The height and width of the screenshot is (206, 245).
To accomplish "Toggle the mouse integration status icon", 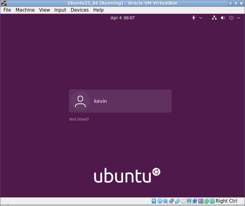I will tap(206, 201).
